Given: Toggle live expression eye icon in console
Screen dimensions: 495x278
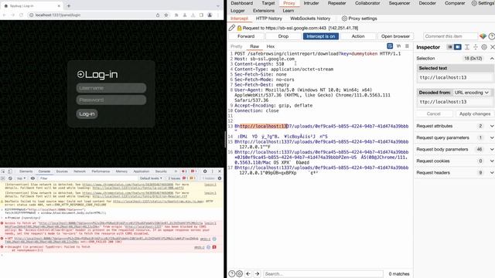Looking at the screenshot, I should click(32, 178).
